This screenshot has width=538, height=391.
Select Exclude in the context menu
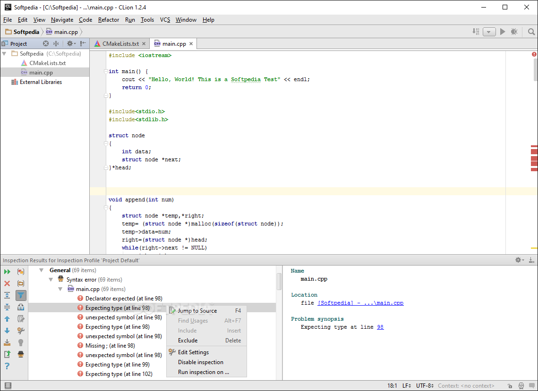coord(206,341)
